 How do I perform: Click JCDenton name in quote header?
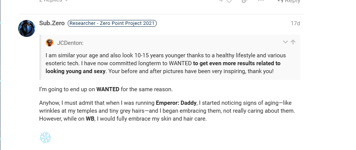[70, 43]
